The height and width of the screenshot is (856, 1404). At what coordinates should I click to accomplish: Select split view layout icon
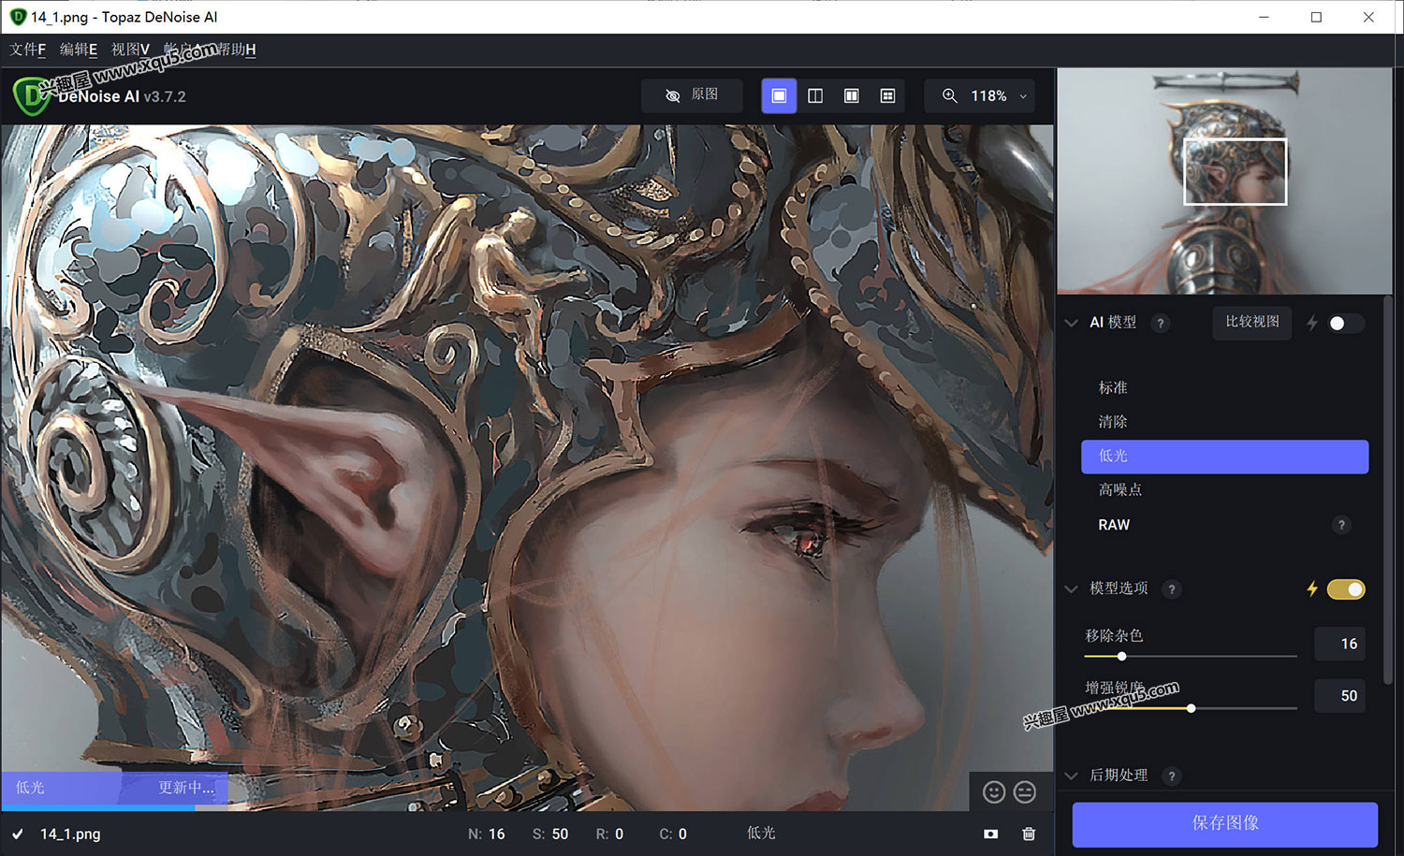pos(815,95)
